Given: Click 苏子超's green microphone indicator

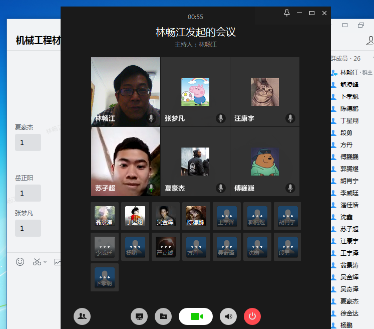Looking at the screenshot, I should [151, 188].
